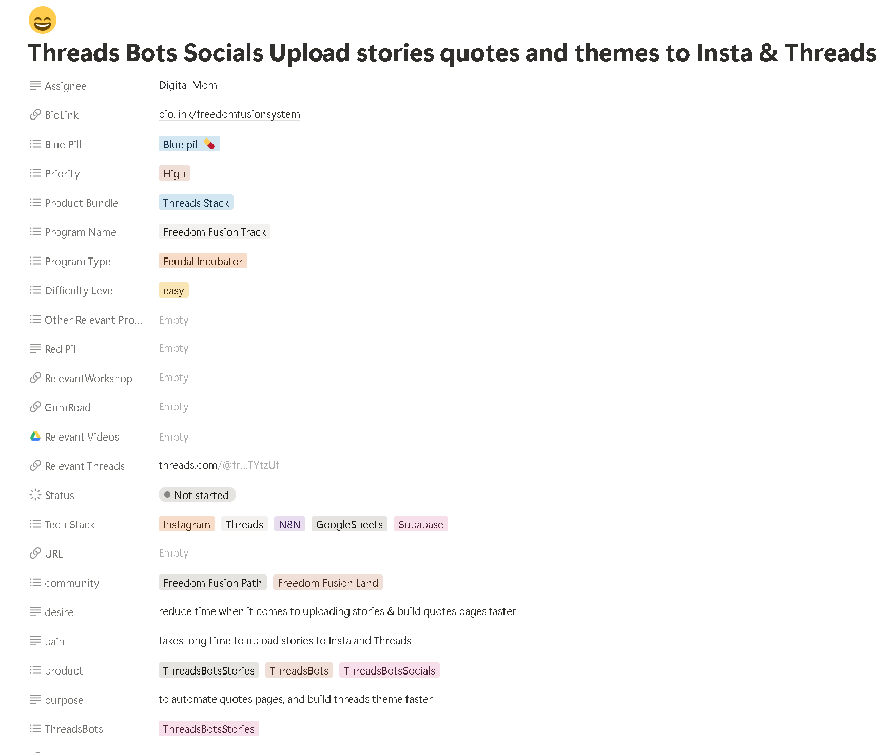The image size is (892, 753).
Task: Select the Freedom Fusion Land community tag
Action: [x=327, y=583]
